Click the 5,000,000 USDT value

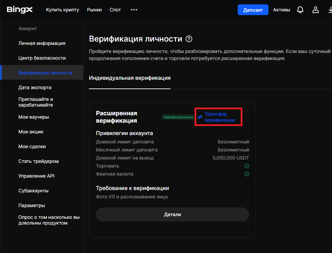pos(231,158)
